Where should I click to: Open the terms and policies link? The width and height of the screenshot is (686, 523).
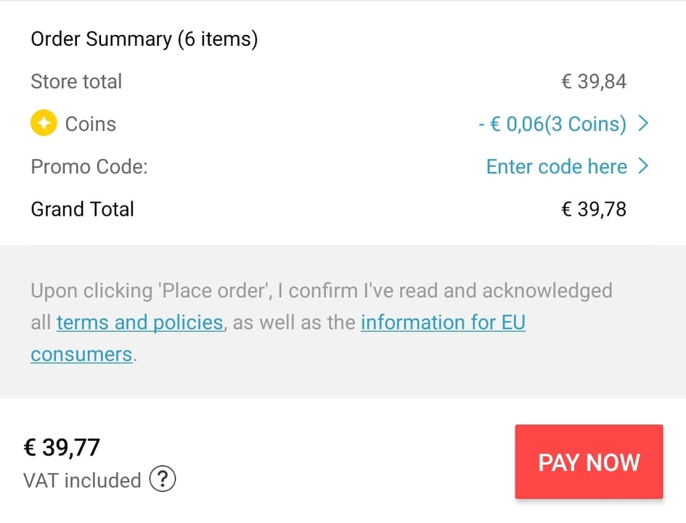139,323
